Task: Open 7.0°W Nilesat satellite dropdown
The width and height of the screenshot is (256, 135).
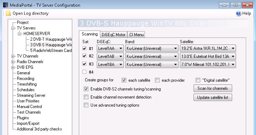Action: 208,64
